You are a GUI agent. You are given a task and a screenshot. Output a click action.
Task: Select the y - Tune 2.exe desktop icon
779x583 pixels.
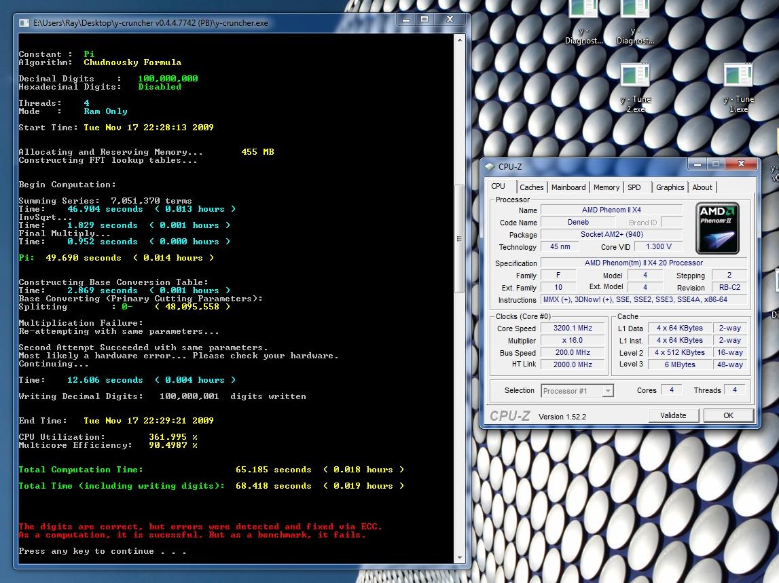tap(635, 77)
